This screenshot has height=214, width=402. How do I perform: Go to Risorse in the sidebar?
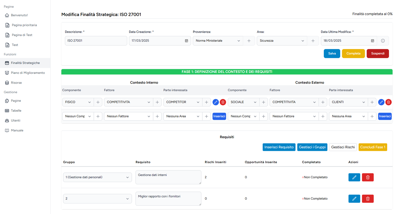pyautogui.click(x=16, y=83)
